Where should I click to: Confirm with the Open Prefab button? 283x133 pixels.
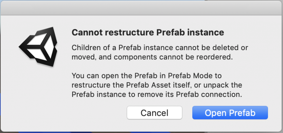pyautogui.click(x=230, y=113)
